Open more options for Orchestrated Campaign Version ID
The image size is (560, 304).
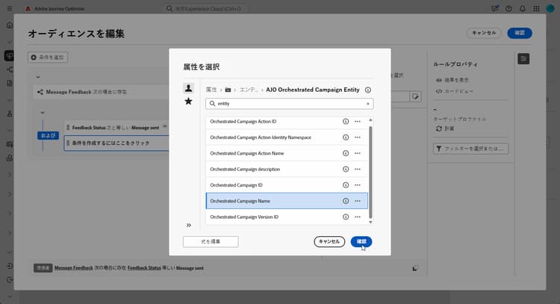point(358,217)
